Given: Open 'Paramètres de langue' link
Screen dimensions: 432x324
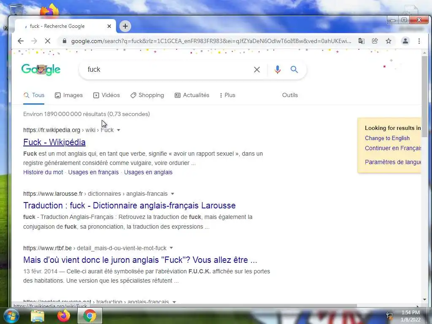Looking at the screenshot, I should point(393,162).
